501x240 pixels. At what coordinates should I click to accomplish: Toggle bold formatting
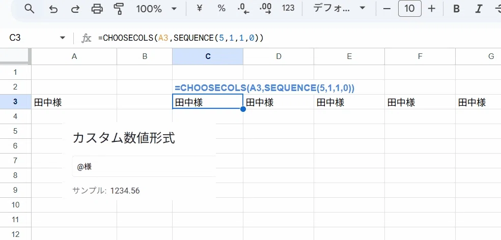[x=457, y=9]
